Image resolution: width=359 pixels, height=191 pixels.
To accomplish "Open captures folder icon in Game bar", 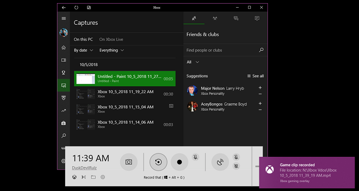I will [93, 177].
